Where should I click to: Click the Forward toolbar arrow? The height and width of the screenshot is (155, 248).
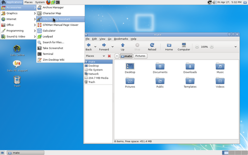tap(104, 47)
